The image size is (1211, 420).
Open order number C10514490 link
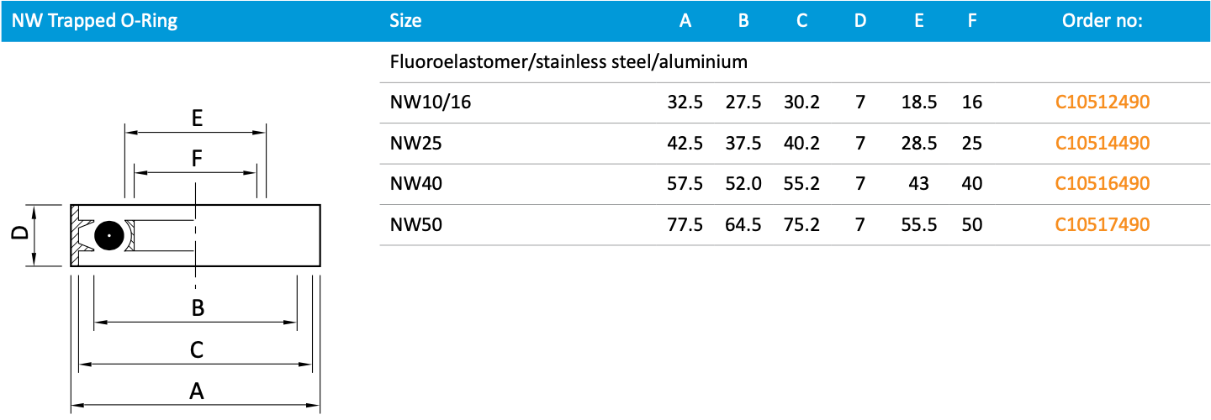[1102, 144]
